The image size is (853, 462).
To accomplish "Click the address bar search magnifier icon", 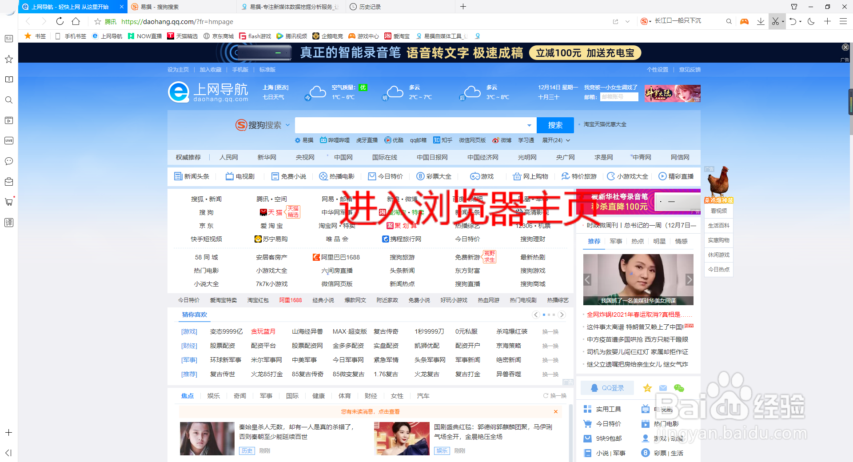I will 729,21.
